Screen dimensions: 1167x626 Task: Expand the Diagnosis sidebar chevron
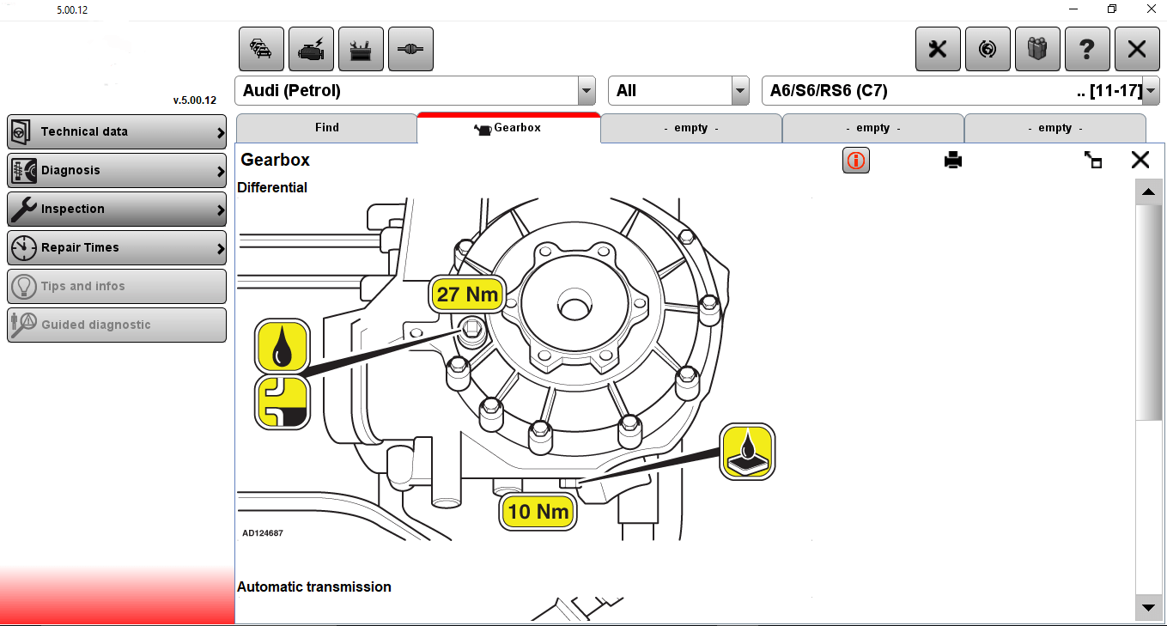220,170
